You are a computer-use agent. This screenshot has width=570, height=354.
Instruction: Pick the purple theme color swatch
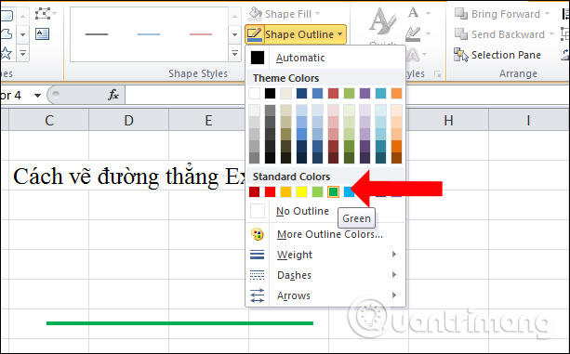[365, 93]
